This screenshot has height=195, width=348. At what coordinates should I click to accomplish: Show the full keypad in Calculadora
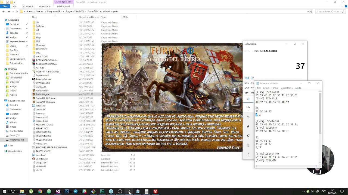(248, 99)
